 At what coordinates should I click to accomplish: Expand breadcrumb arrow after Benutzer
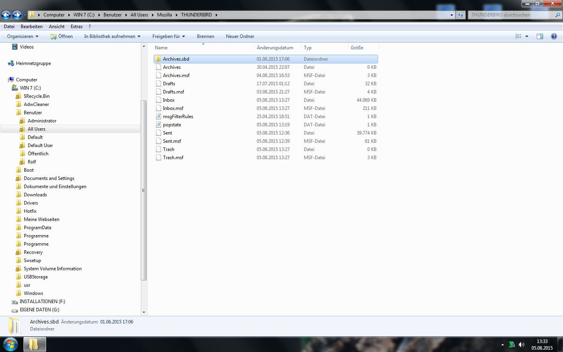[126, 15]
